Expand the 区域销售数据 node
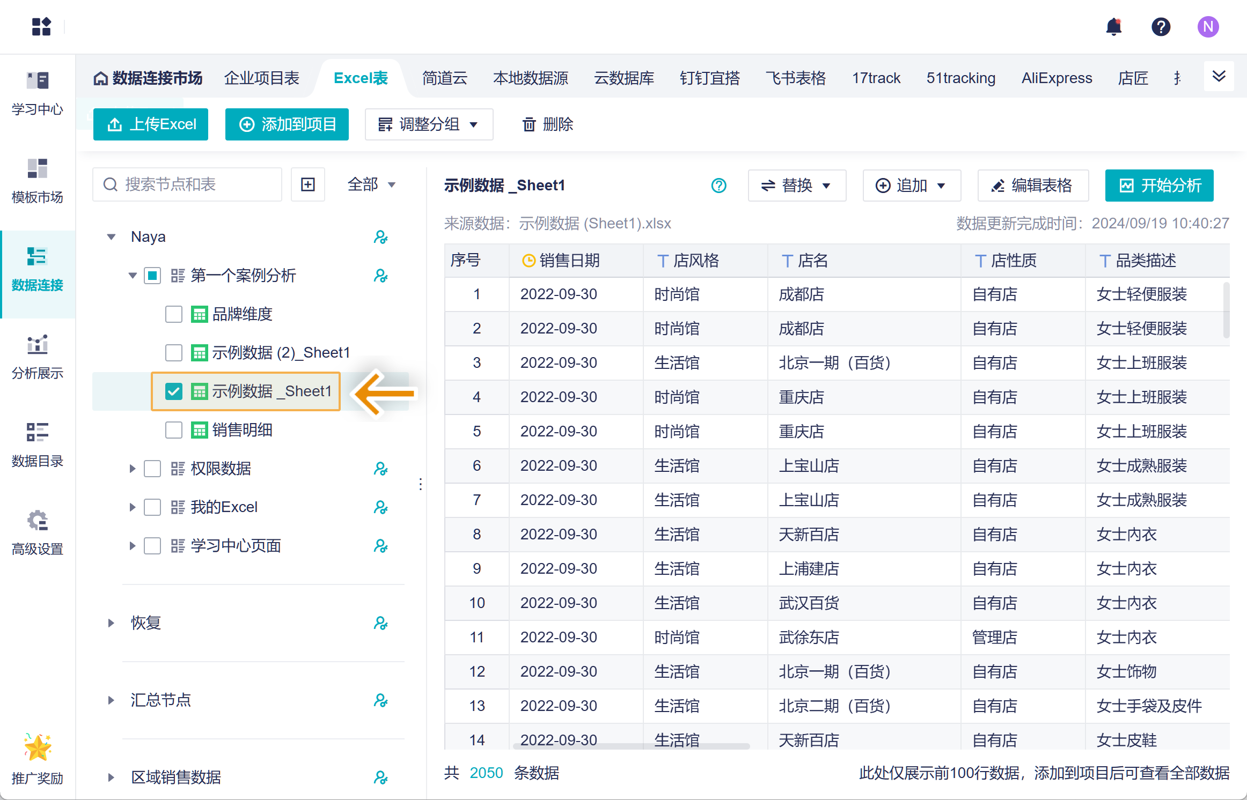 [x=111, y=777]
